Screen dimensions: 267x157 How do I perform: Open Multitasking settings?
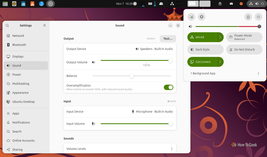click(26, 83)
